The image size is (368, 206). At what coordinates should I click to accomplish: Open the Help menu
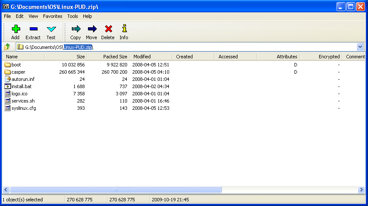click(87, 16)
